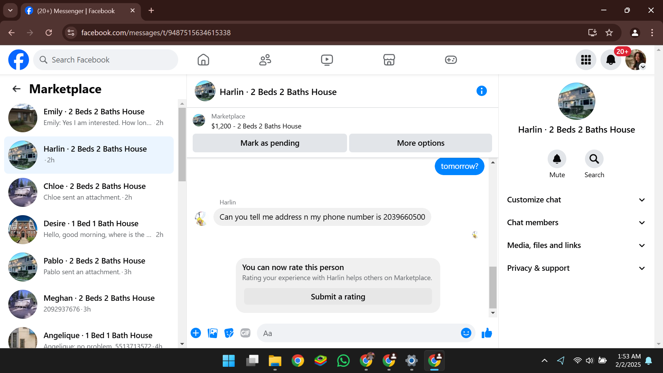663x373 pixels.
Task: Toggle conversation information panel
Action: (481, 91)
